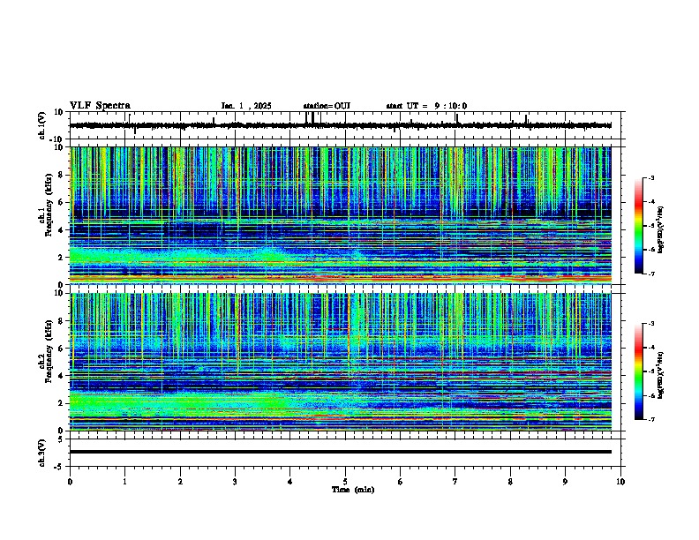Click the "1" tick on the time axis
The width and height of the screenshot is (699, 540).
124,482
